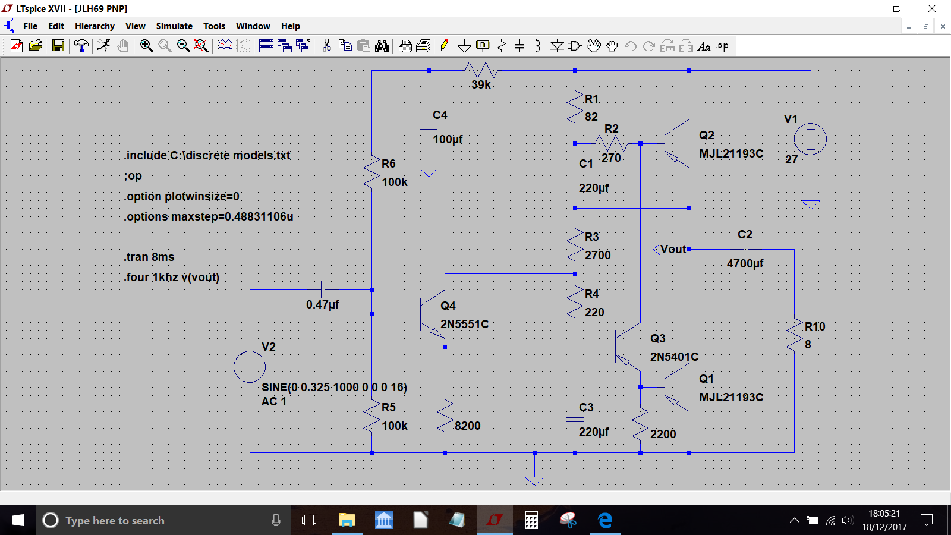Click the Paste clipboard icon

(364, 46)
